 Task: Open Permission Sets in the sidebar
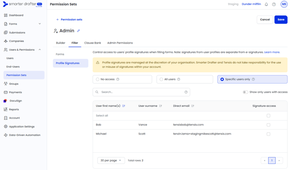[x=24, y=75]
